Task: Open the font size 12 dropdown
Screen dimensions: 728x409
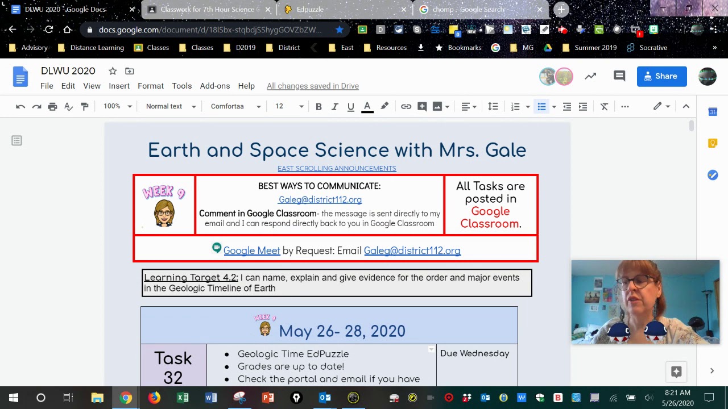Action: click(289, 106)
